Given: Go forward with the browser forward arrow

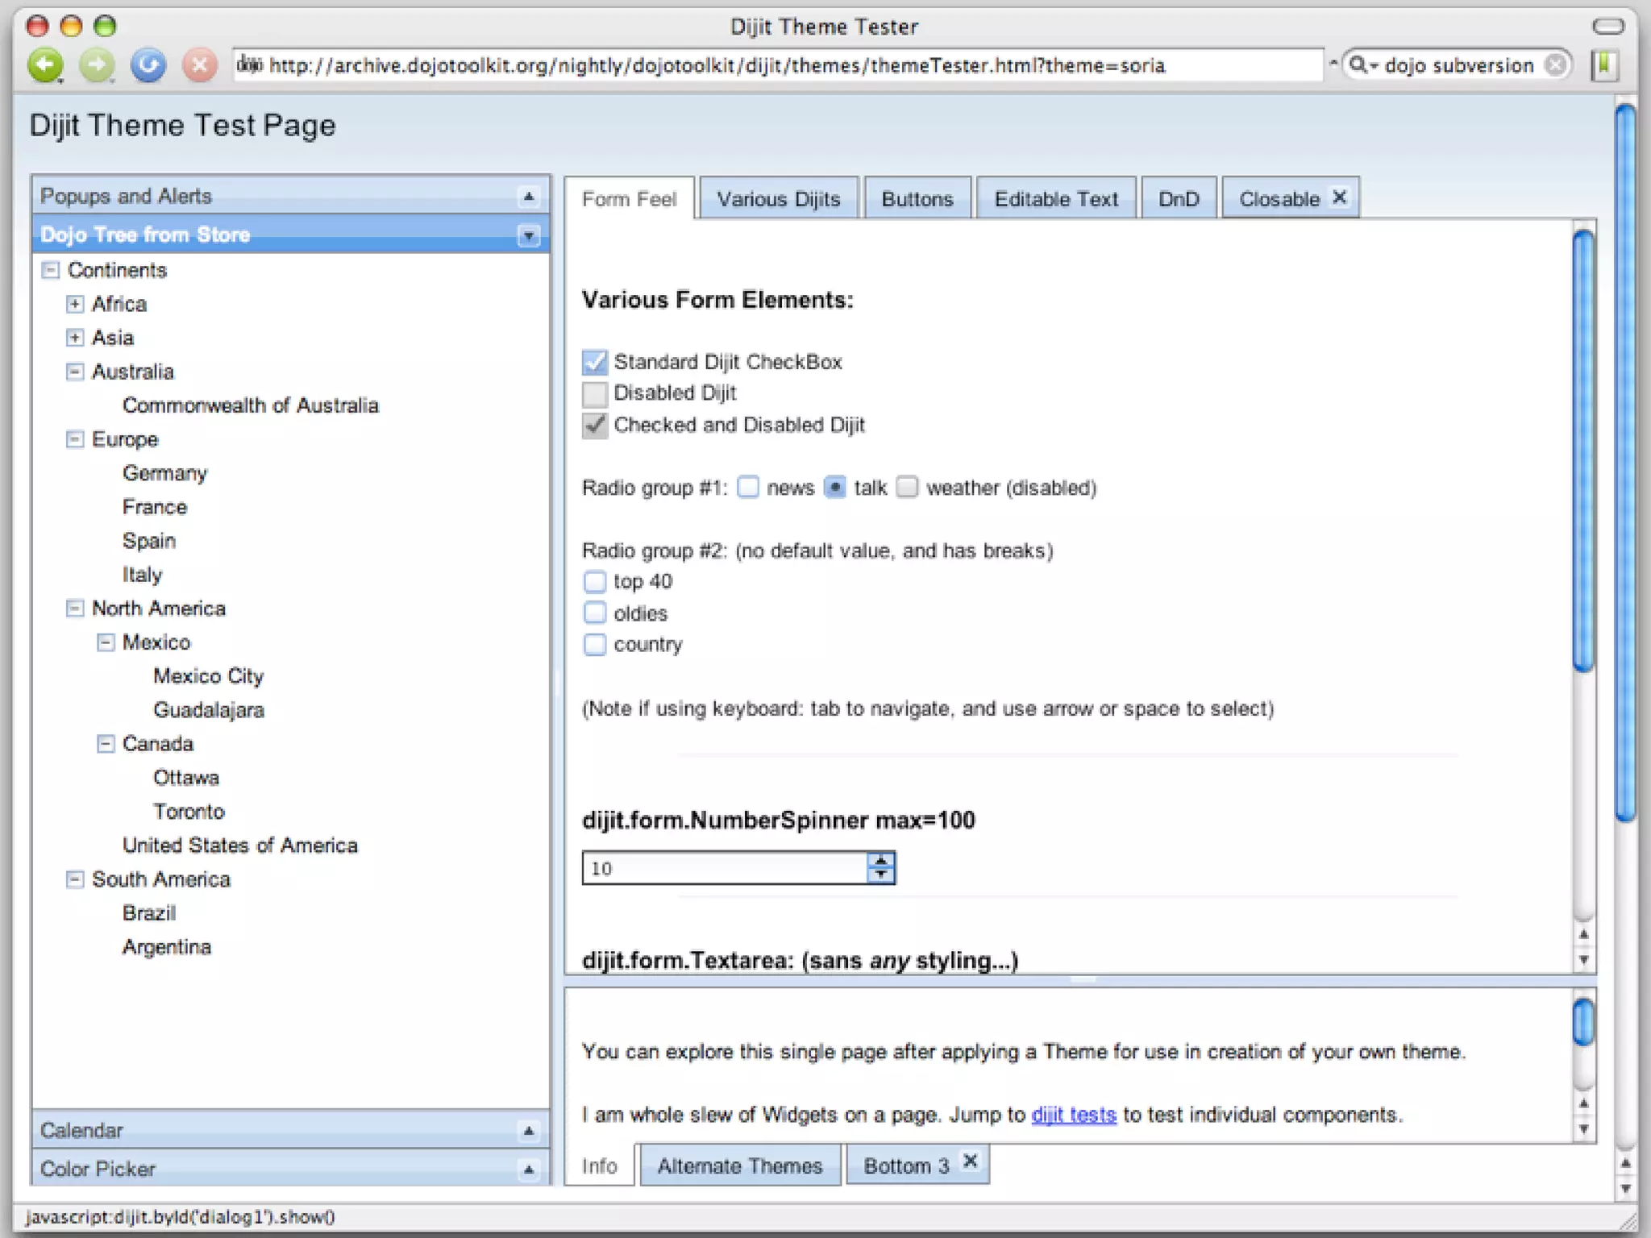Looking at the screenshot, I should pos(97,66).
